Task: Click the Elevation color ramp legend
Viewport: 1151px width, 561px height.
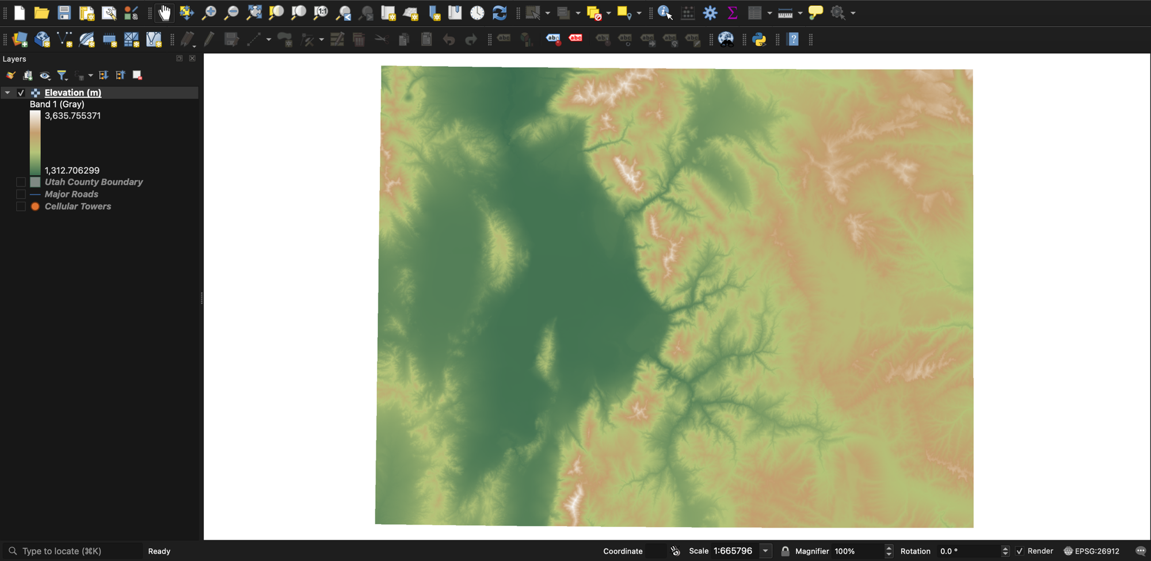Action: [35, 143]
